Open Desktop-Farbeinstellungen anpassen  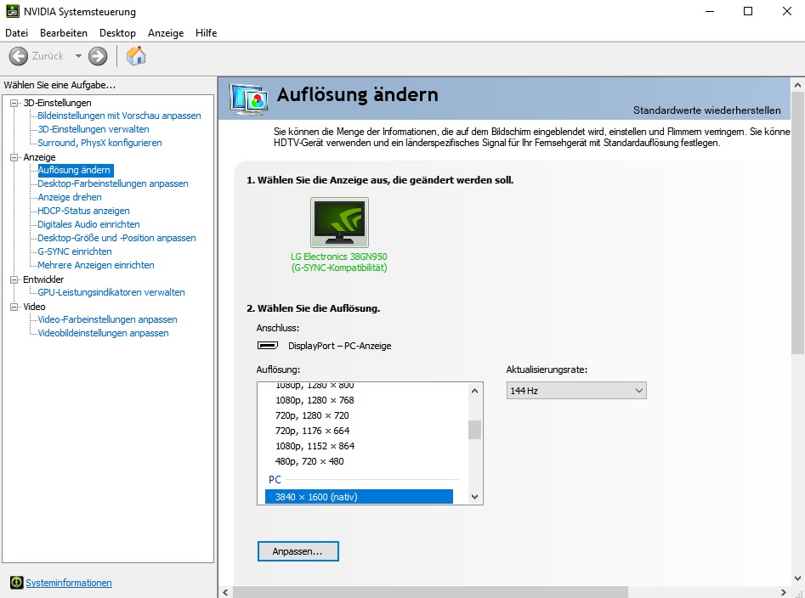coord(113,183)
